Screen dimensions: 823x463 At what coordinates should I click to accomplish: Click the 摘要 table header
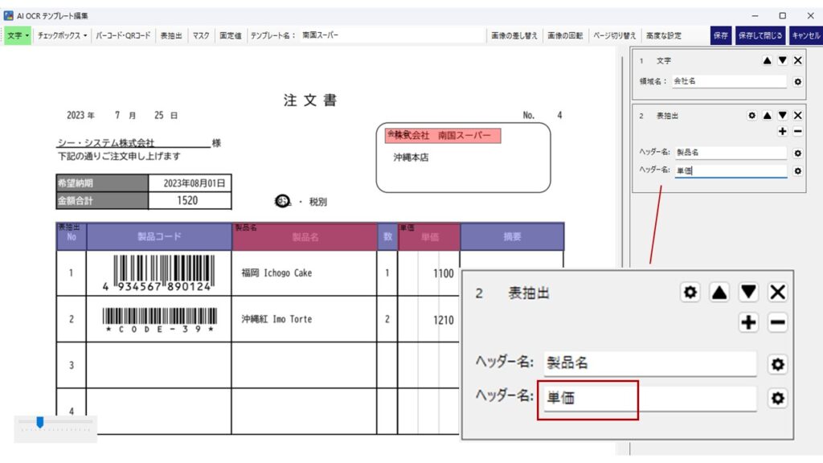(x=512, y=237)
